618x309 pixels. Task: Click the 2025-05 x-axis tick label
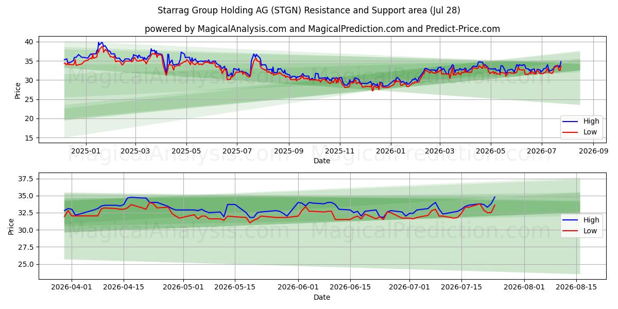pos(186,152)
